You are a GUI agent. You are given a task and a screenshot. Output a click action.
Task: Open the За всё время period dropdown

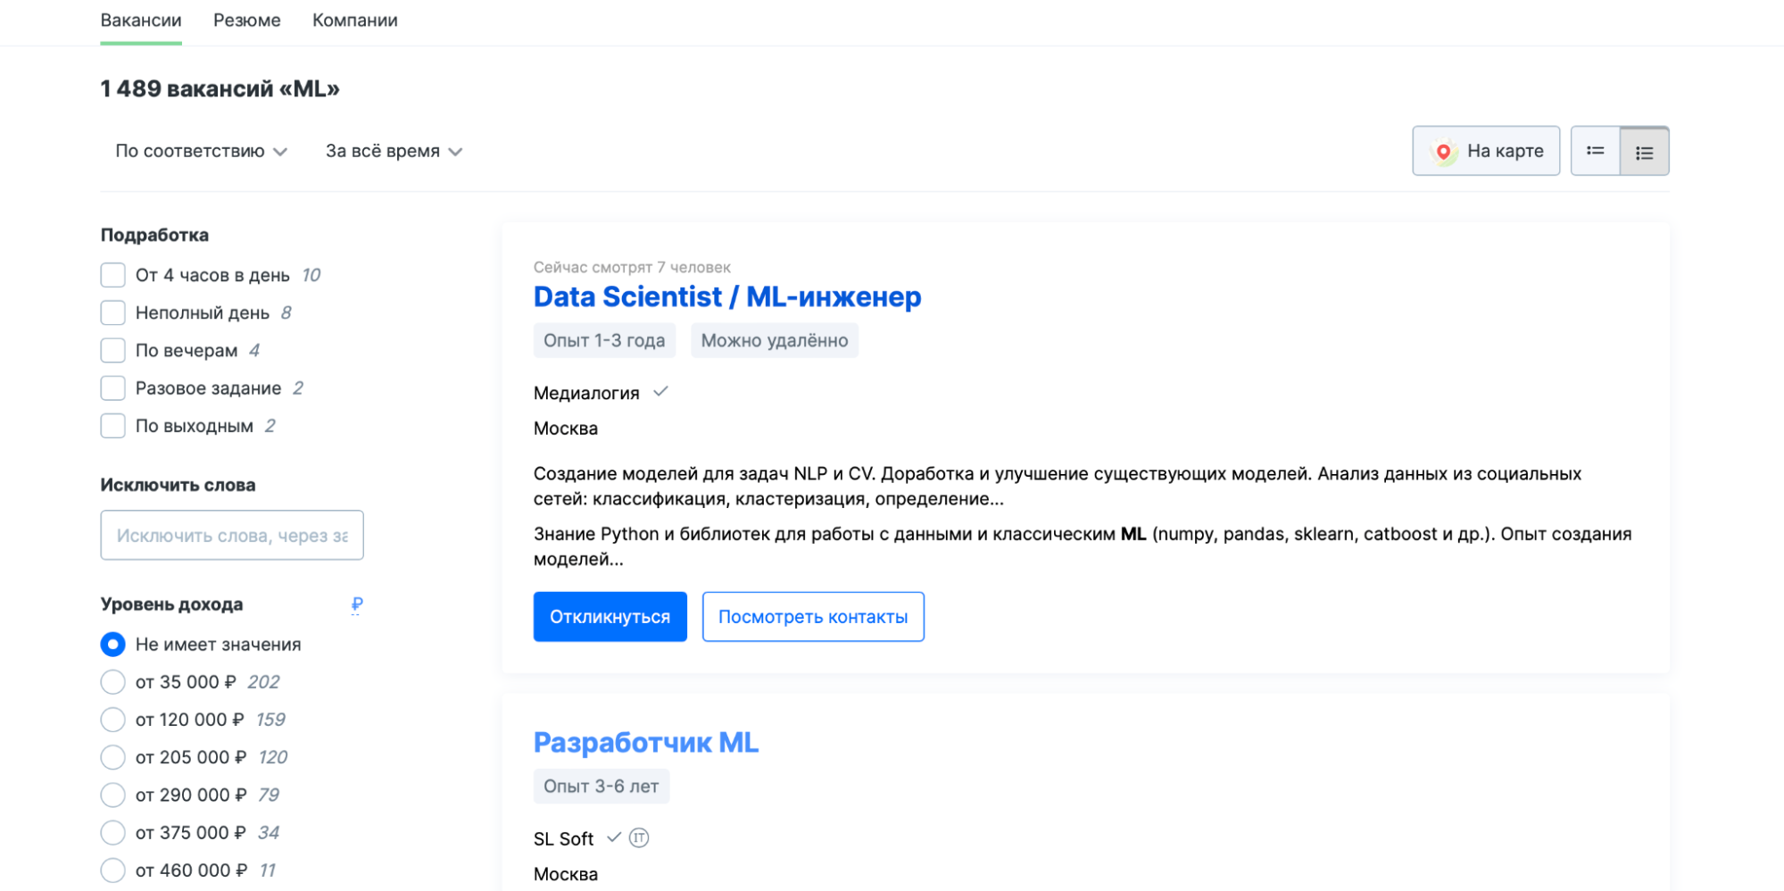tap(394, 151)
